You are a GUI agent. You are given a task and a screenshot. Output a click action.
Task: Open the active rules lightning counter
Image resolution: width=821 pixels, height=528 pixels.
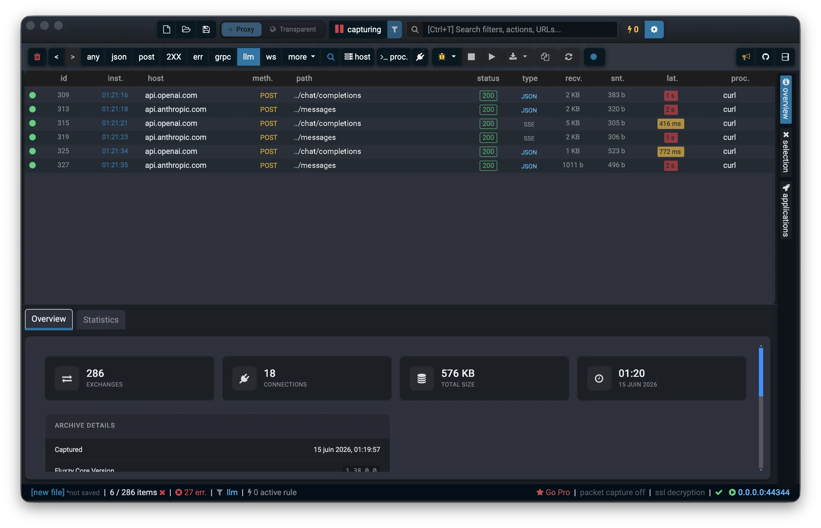633,29
